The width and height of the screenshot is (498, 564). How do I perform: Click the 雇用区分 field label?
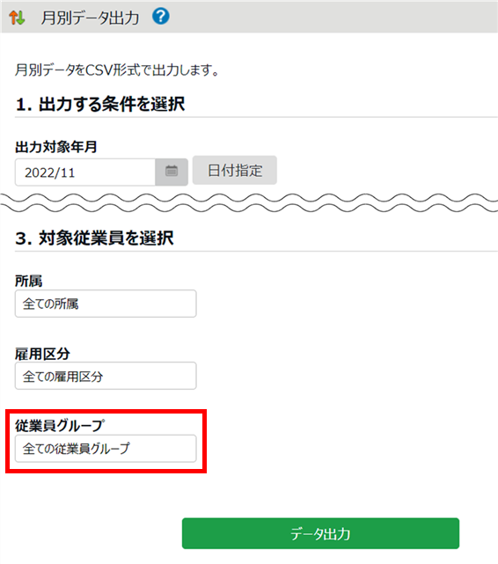(x=42, y=354)
